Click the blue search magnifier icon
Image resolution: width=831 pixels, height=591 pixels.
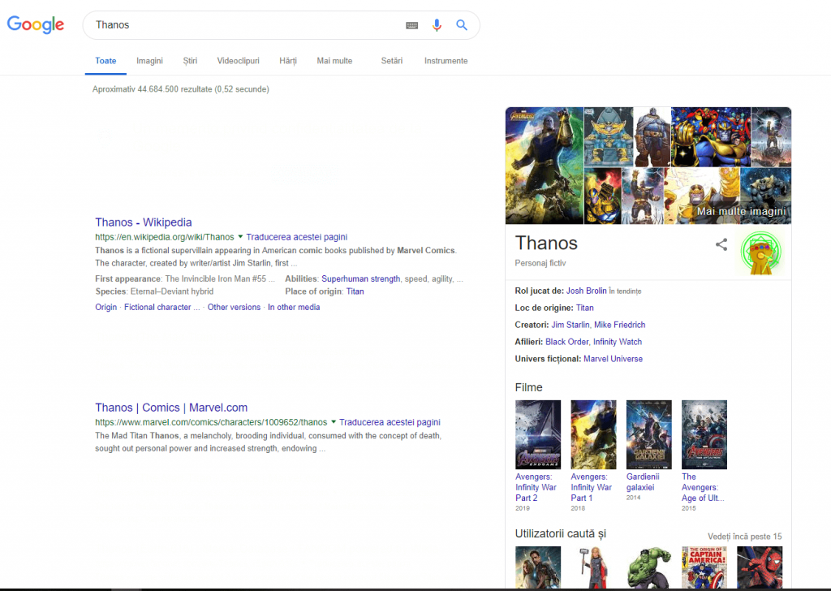click(462, 25)
